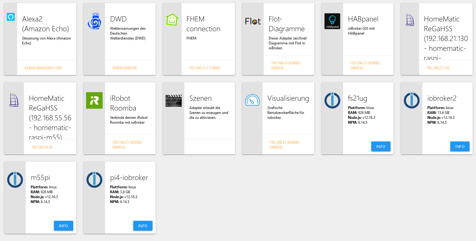
Task: Click "NPM: 6.14.5" on m55pi card
Action: coord(40,202)
